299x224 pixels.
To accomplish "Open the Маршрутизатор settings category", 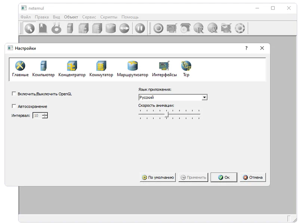I will (x=133, y=69).
